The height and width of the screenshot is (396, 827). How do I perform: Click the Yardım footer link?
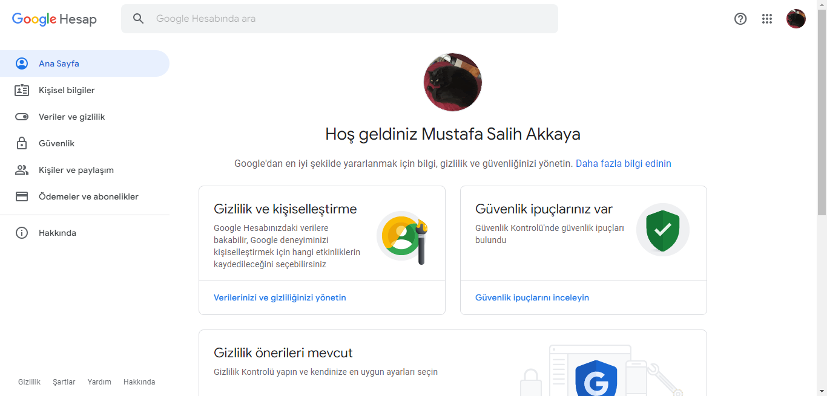click(99, 382)
